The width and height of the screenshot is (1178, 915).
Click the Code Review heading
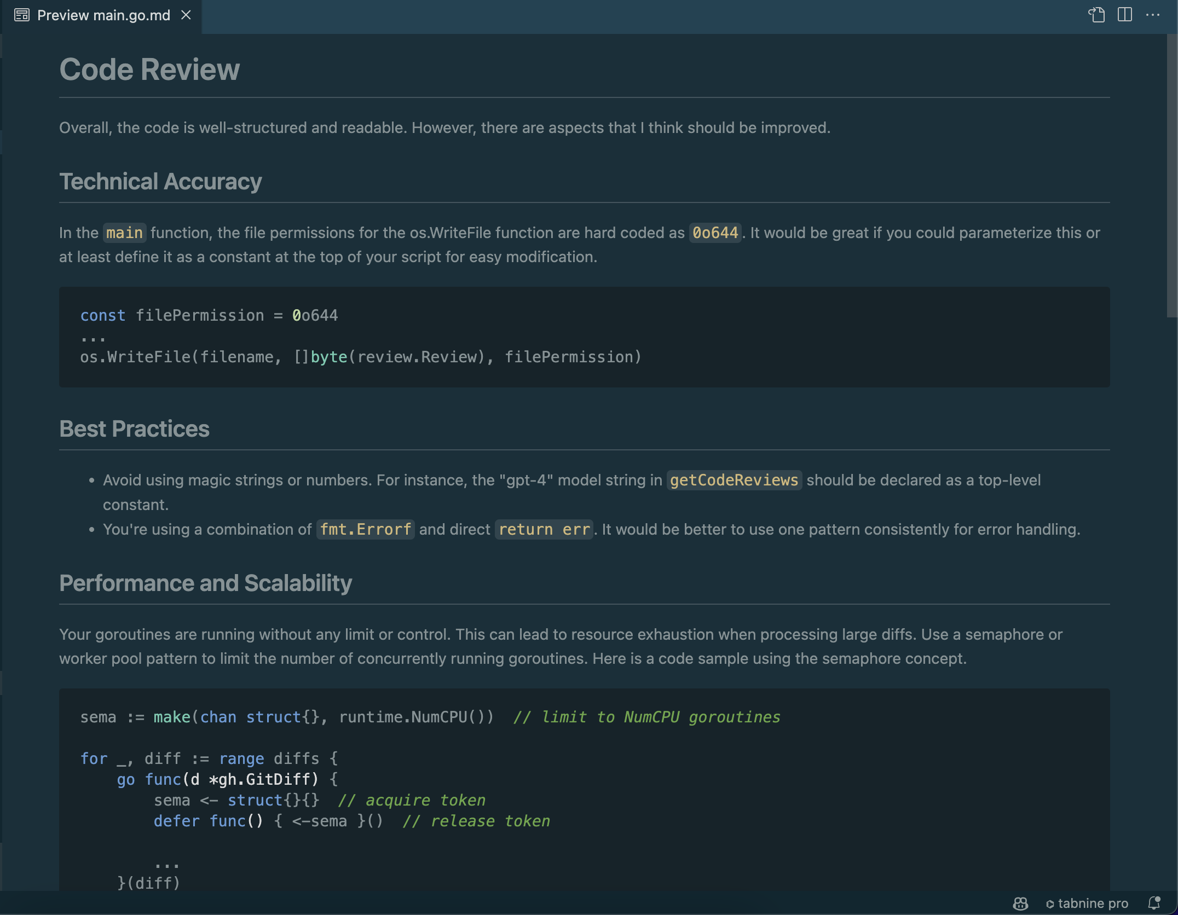point(149,70)
